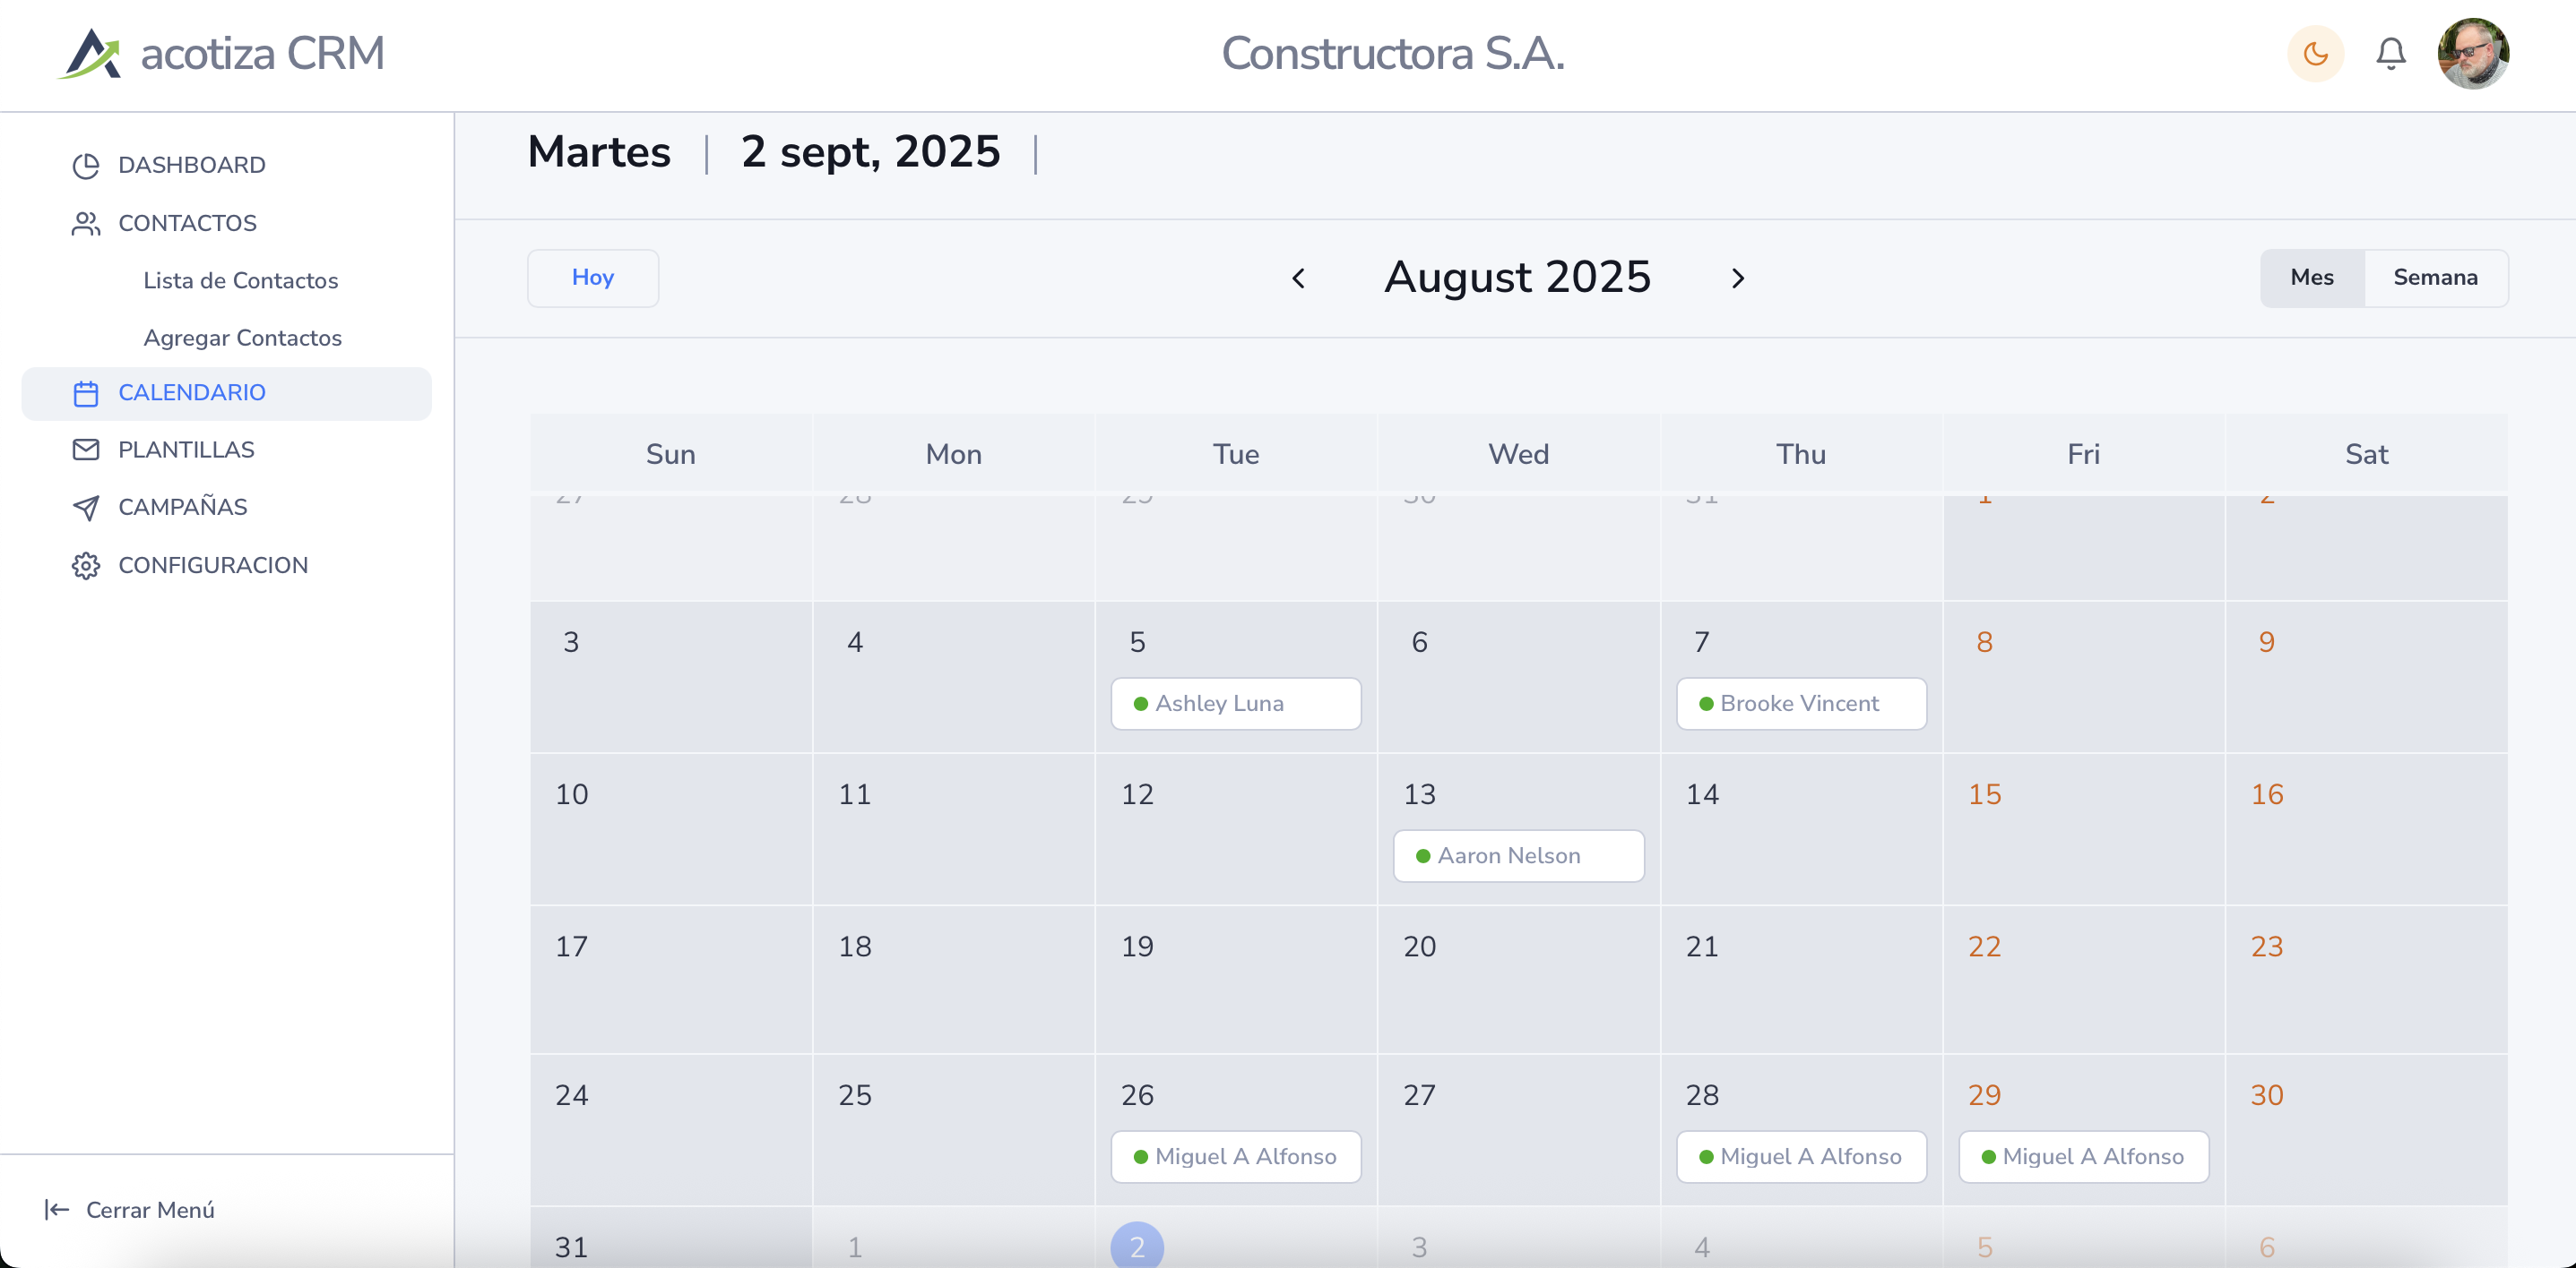Open Agregar Contactos
Image resolution: width=2576 pixels, height=1268 pixels.
tap(243, 338)
